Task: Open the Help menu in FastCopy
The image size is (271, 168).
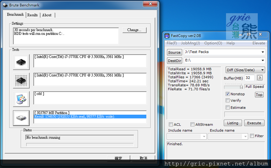Action: pyautogui.click(x=231, y=43)
